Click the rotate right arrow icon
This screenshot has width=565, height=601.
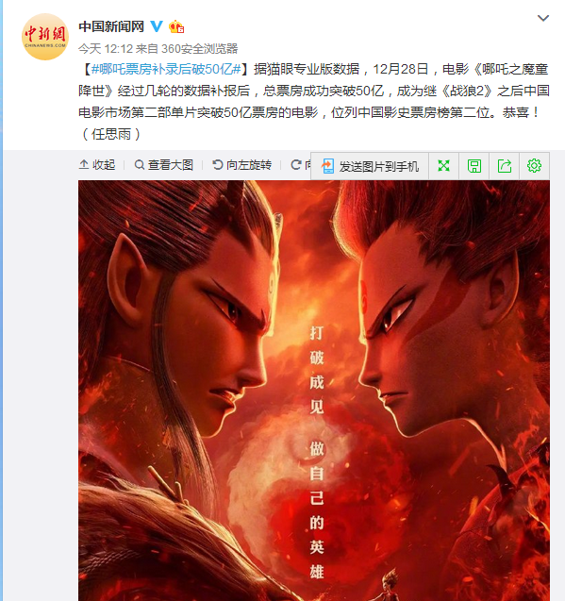tap(295, 165)
